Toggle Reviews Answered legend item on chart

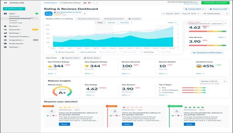[x=65, y=52]
